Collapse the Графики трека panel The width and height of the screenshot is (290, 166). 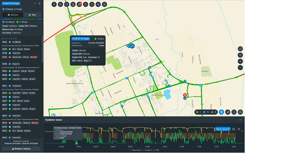pyautogui.click(x=240, y=120)
